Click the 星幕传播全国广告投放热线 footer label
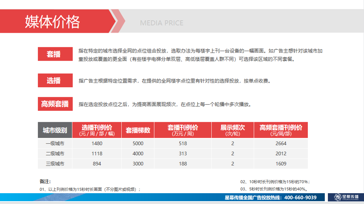 click(x=254, y=198)
